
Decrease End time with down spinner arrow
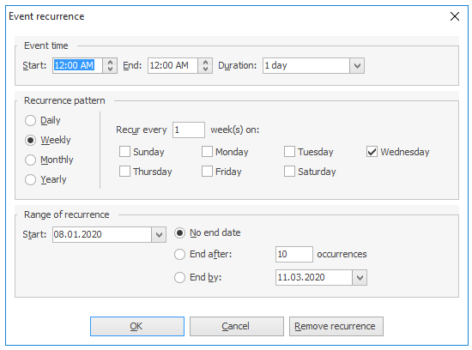pyautogui.click(x=205, y=69)
